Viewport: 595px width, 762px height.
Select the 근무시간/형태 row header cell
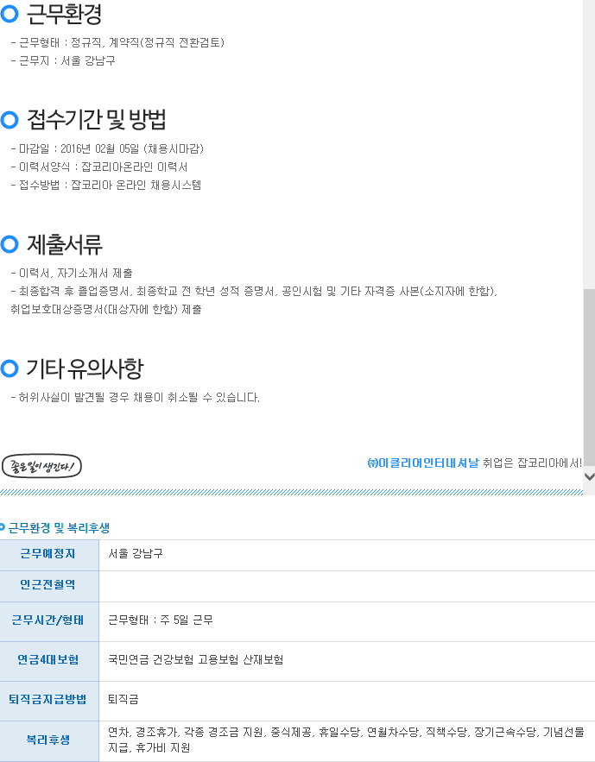49,620
